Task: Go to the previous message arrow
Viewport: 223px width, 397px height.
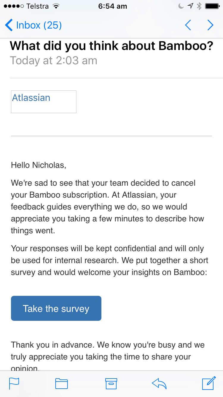Action: tap(188, 25)
